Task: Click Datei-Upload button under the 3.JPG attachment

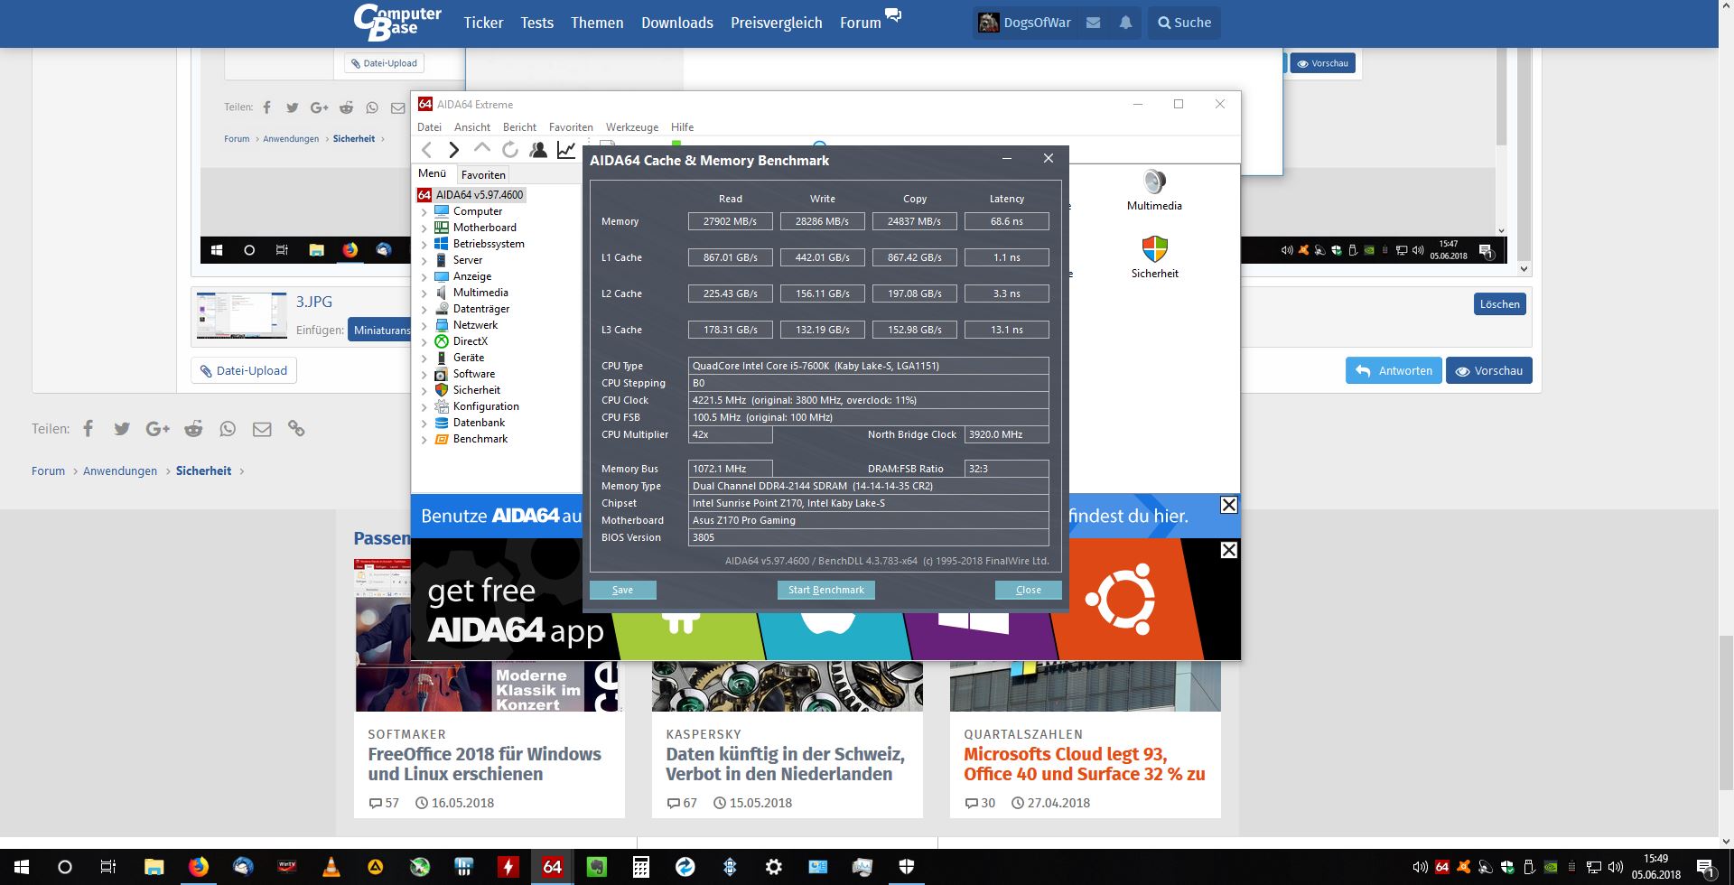Action: click(244, 370)
